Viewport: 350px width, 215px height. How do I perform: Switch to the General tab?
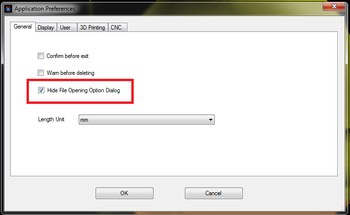click(x=23, y=27)
